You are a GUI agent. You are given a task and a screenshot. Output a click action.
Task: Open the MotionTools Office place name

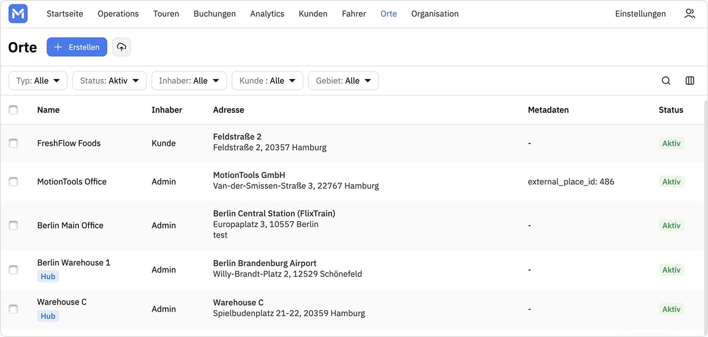pos(72,182)
